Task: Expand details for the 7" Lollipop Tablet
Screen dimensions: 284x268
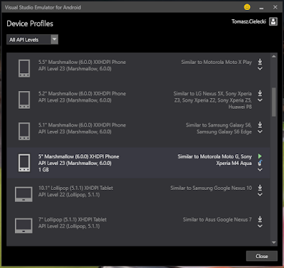Action: [260, 226]
